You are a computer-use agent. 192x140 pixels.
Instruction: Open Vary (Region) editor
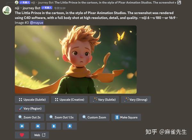30,109
